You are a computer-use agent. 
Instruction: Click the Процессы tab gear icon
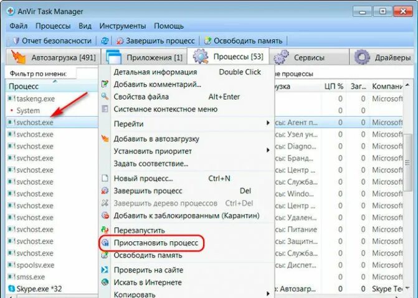[201, 56]
